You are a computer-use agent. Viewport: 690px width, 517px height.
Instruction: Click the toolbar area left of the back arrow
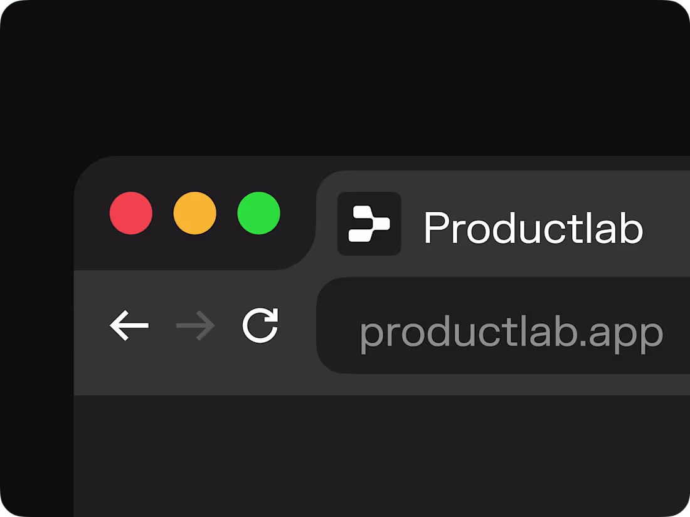tap(90, 325)
